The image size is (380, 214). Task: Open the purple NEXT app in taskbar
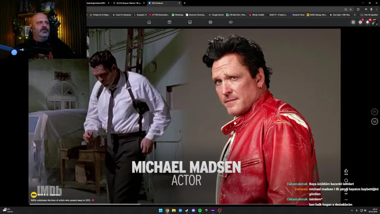coord(213,210)
